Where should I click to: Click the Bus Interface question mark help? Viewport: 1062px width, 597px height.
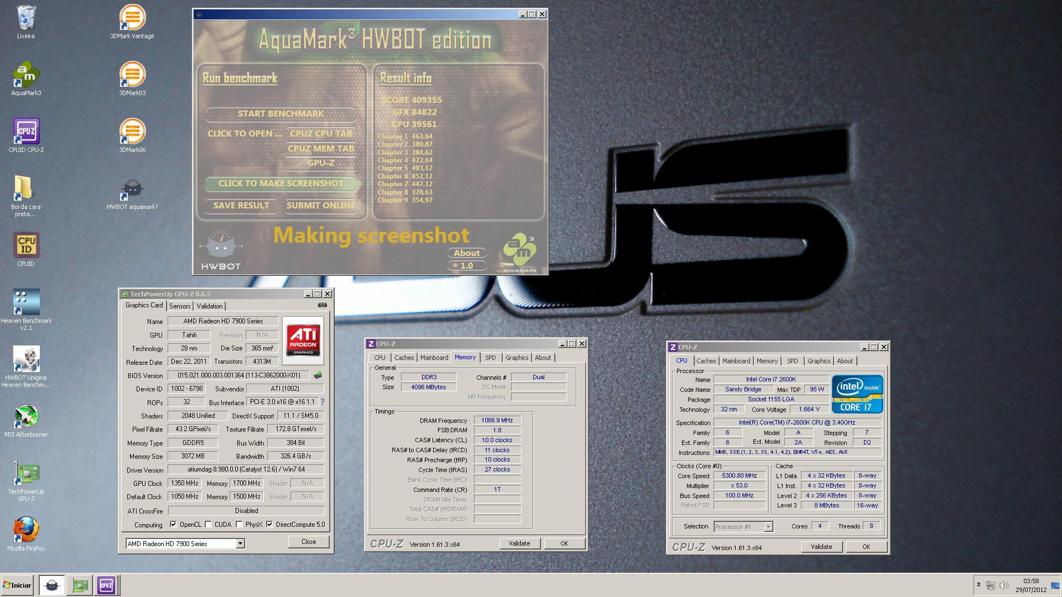coord(322,402)
